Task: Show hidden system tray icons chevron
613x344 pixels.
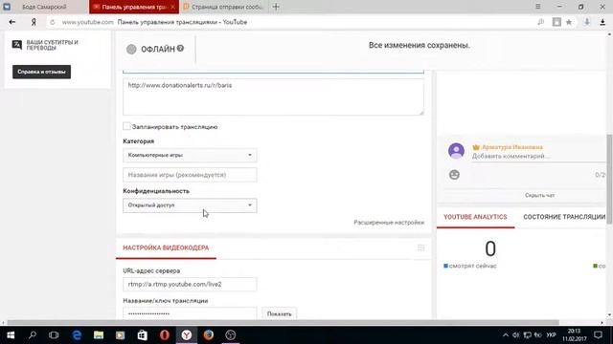Action: [x=506, y=335]
